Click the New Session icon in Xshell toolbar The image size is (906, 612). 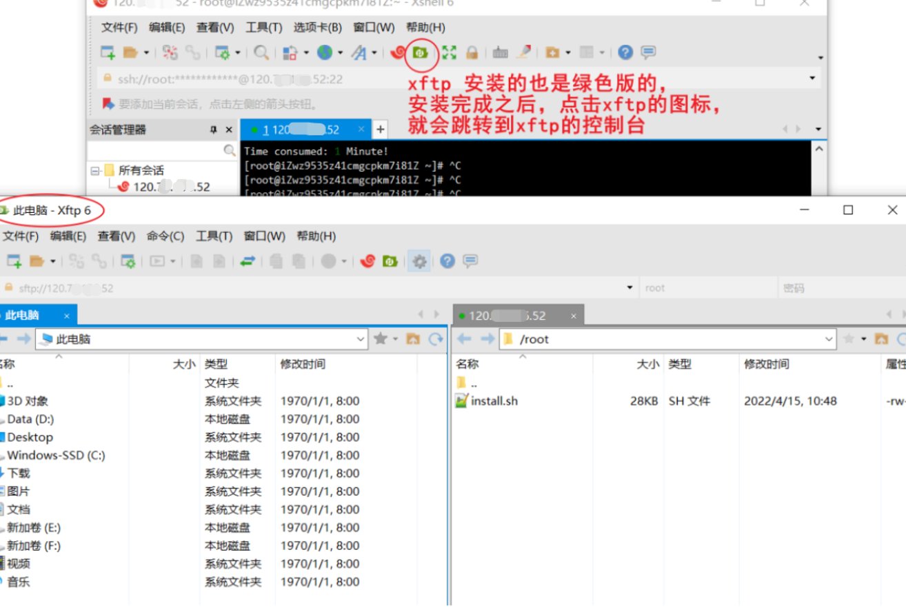point(108,52)
